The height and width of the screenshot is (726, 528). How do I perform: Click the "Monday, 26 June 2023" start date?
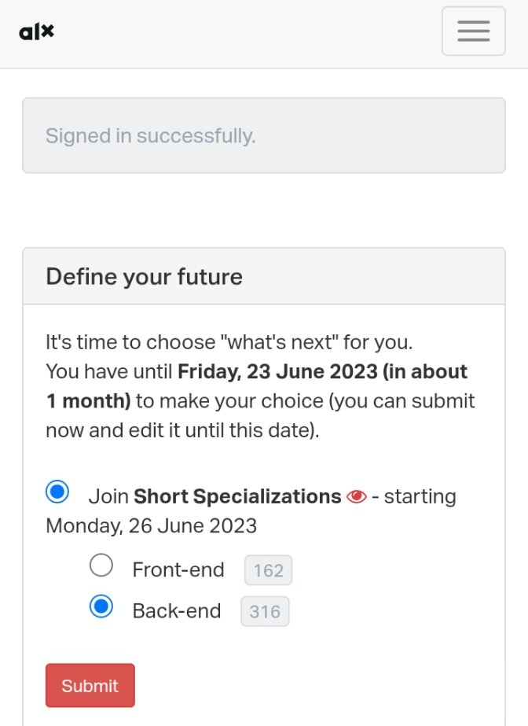(x=151, y=525)
